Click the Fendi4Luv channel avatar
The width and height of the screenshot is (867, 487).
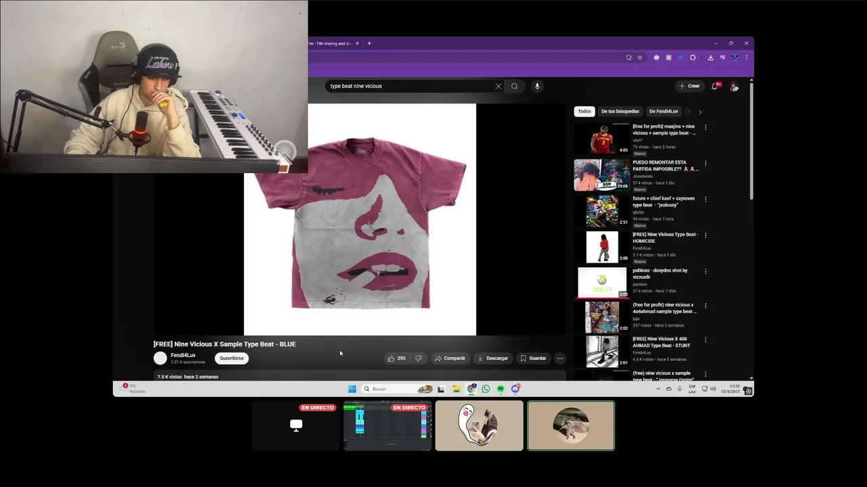pos(160,358)
